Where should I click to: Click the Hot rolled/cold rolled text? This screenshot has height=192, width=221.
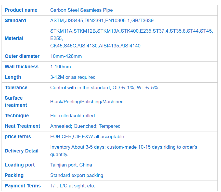[72, 116]
